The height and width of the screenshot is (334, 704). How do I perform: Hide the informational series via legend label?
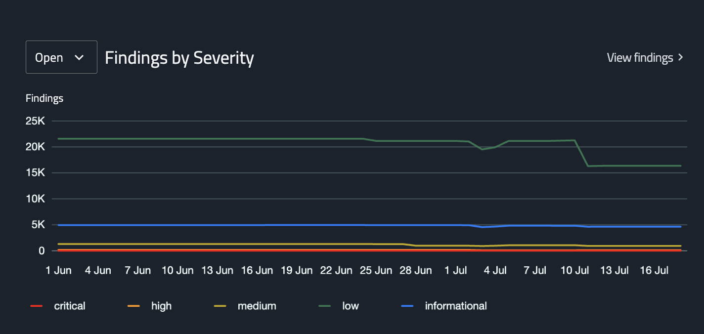tap(456, 306)
